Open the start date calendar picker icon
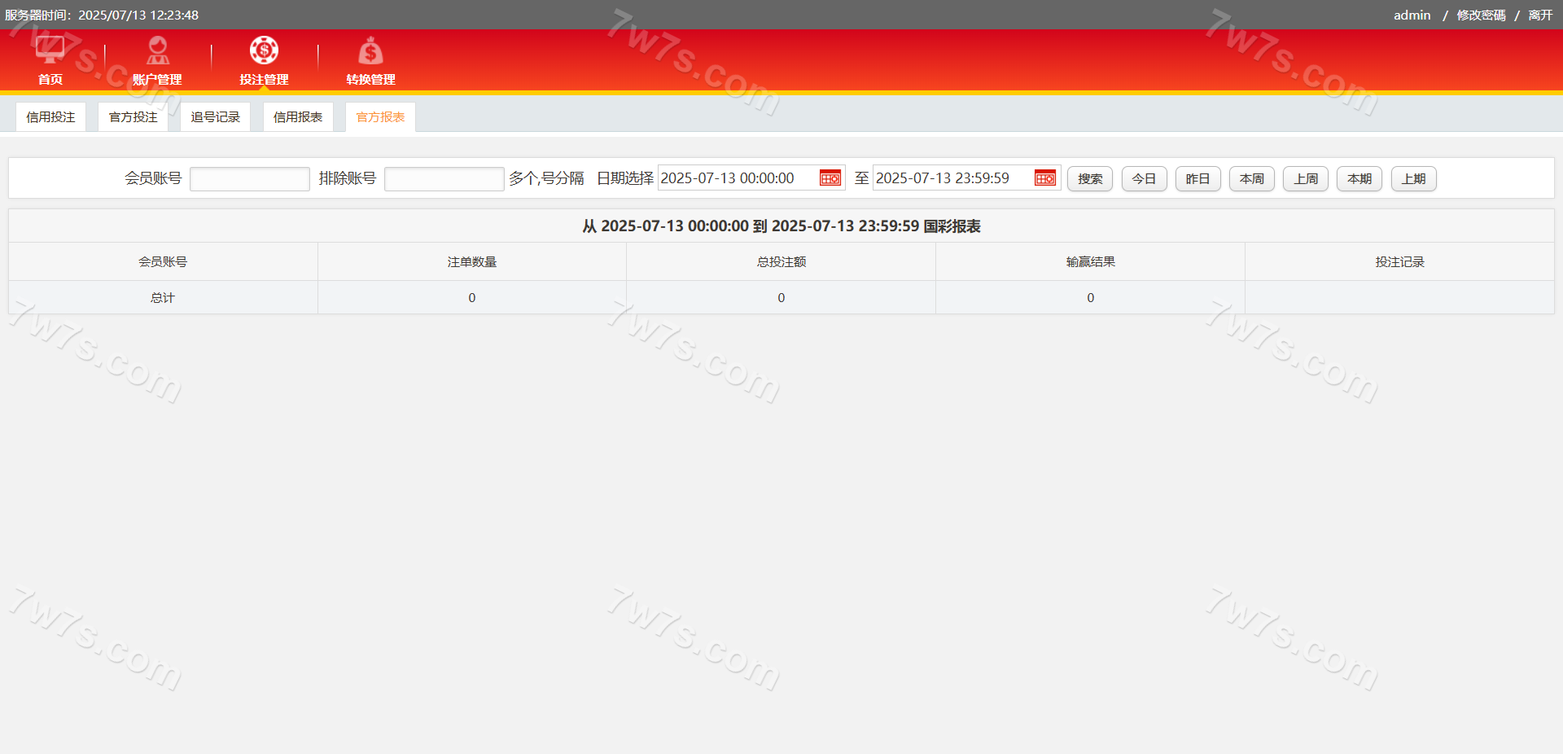1563x754 pixels. (x=830, y=178)
